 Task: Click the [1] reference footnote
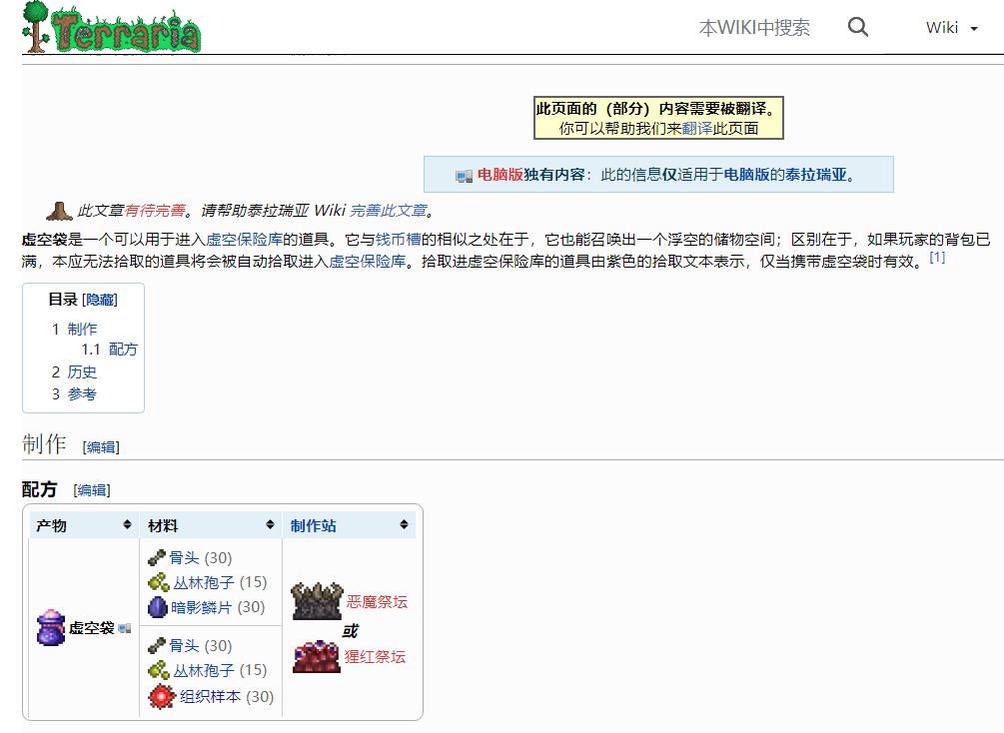click(x=937, y=258)
